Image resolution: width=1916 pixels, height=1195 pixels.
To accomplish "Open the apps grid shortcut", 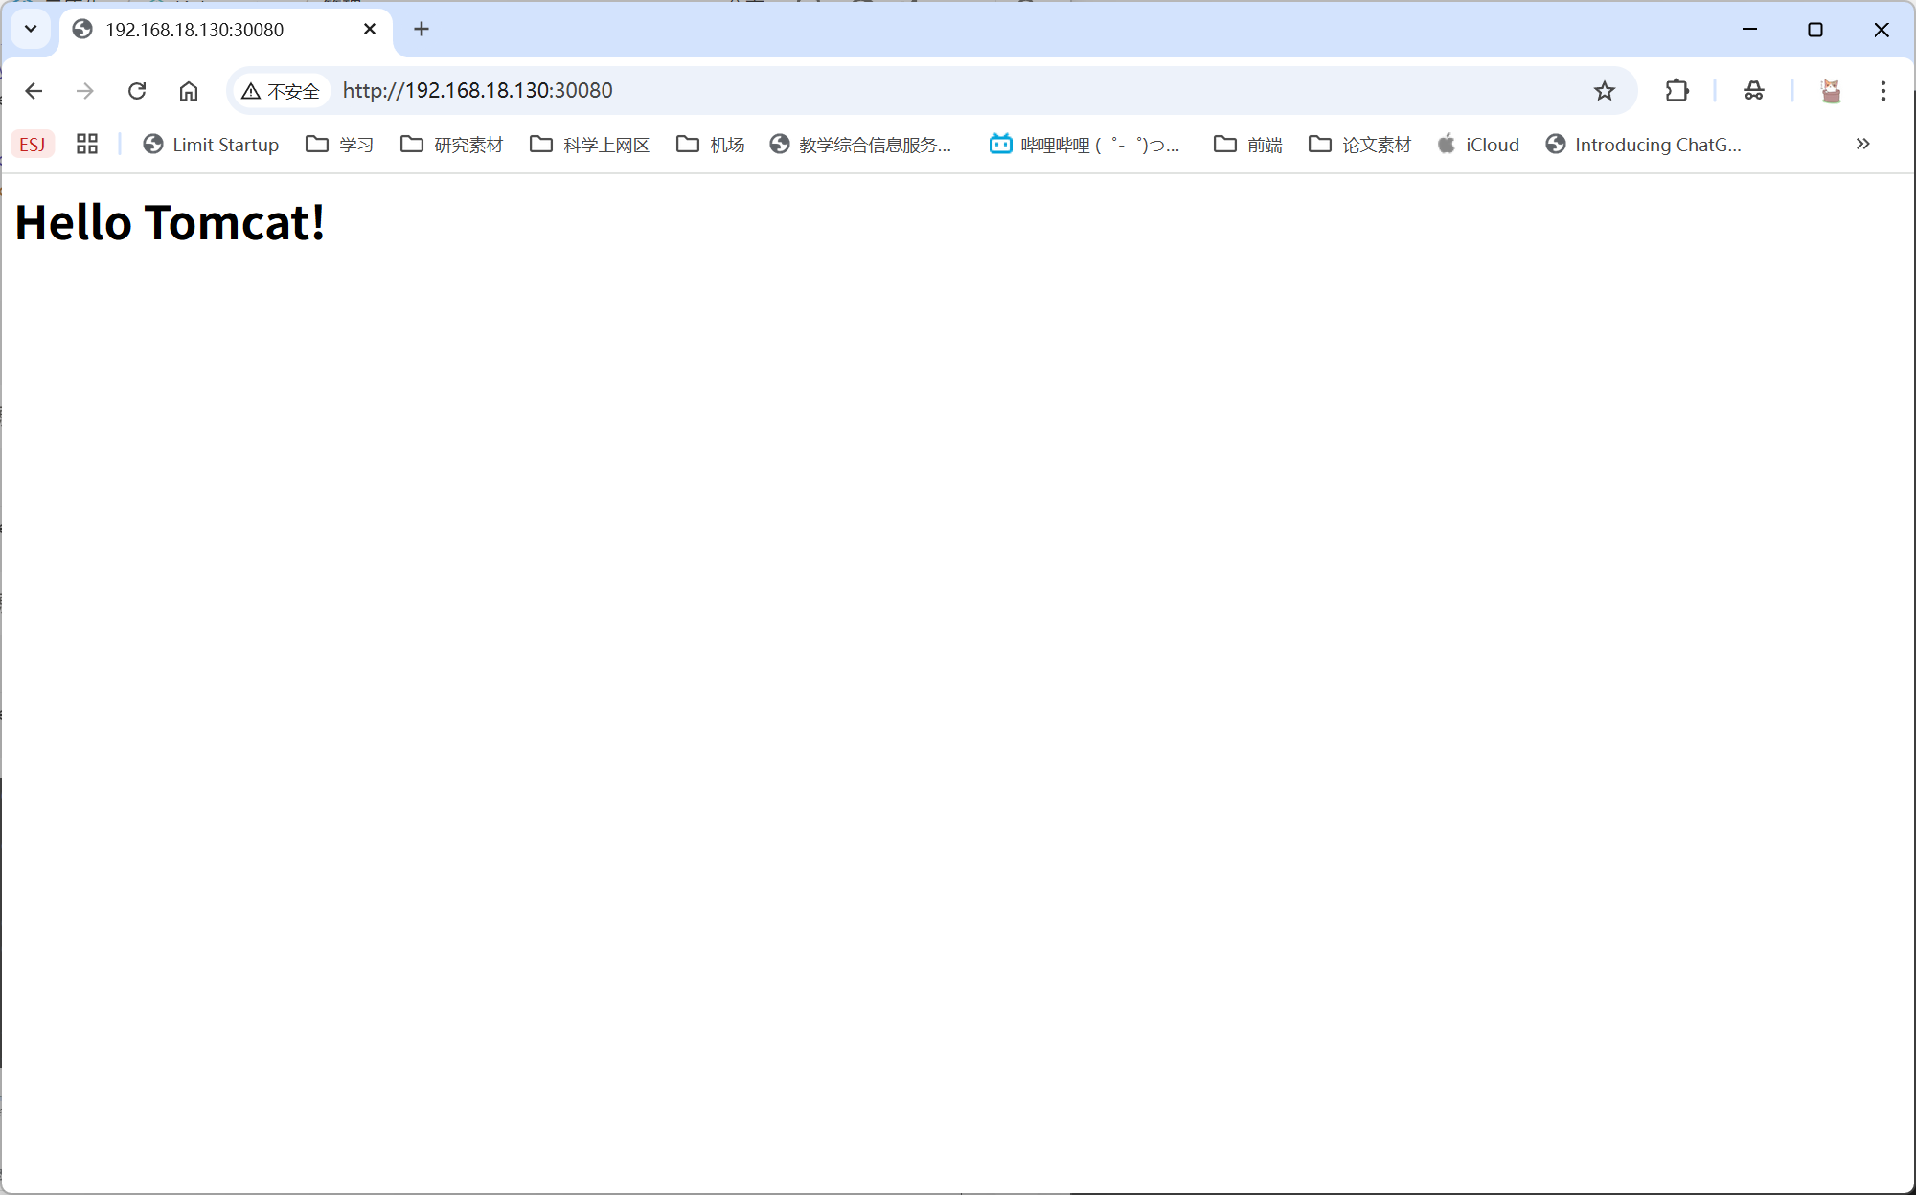I will pos(87,145).
